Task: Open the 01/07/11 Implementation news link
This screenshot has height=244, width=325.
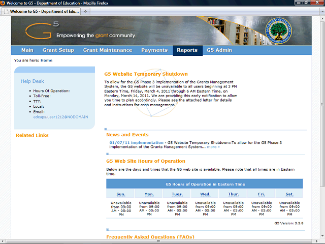Action: (x=136, y=143)
